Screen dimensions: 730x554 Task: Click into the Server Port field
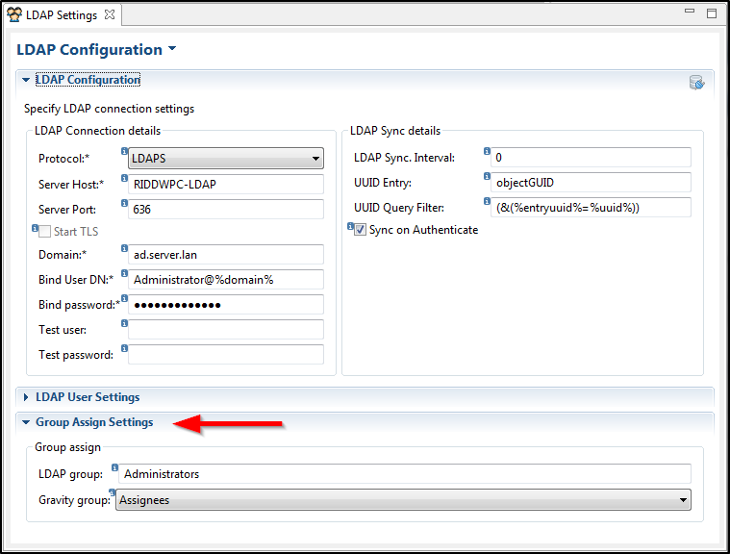click(226, 209)
